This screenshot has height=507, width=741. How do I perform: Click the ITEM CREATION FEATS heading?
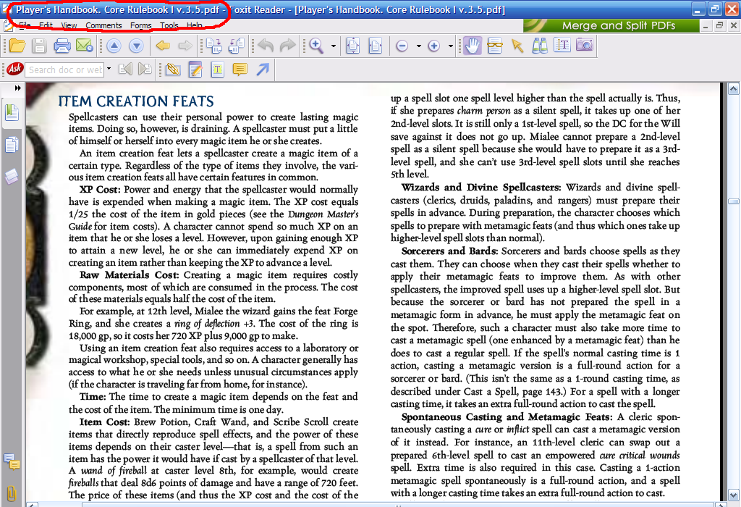coord(136,101)
